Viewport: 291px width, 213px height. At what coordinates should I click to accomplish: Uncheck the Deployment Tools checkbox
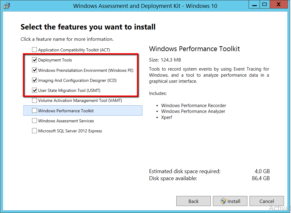34,60
